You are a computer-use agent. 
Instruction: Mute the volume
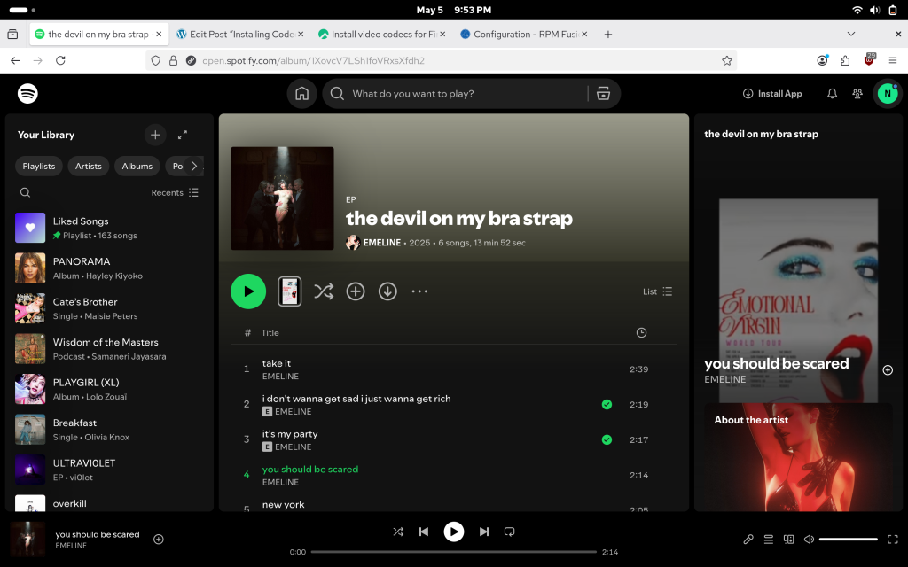[809, 540]
